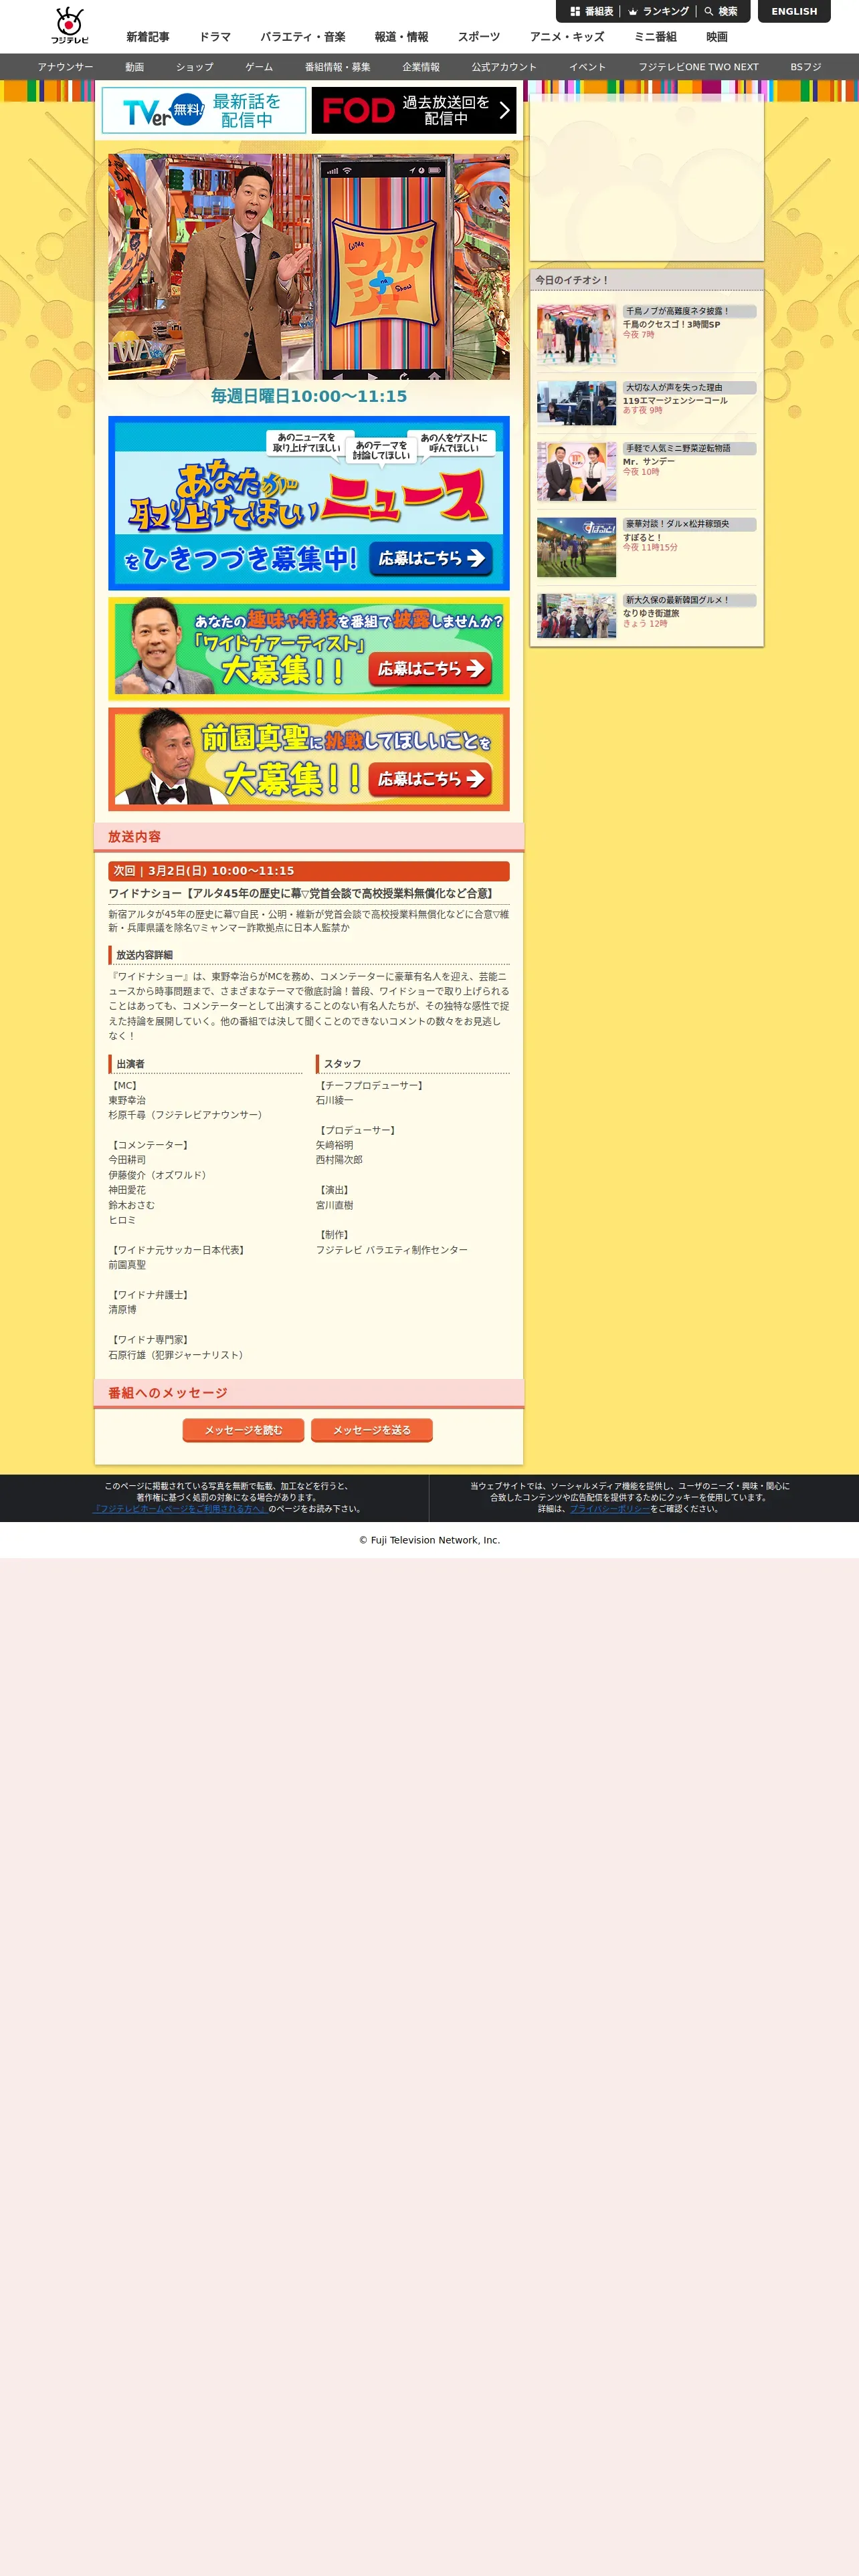
Task: Click 動画 in the sub-navigation bar
Action: tap(135, 67)
